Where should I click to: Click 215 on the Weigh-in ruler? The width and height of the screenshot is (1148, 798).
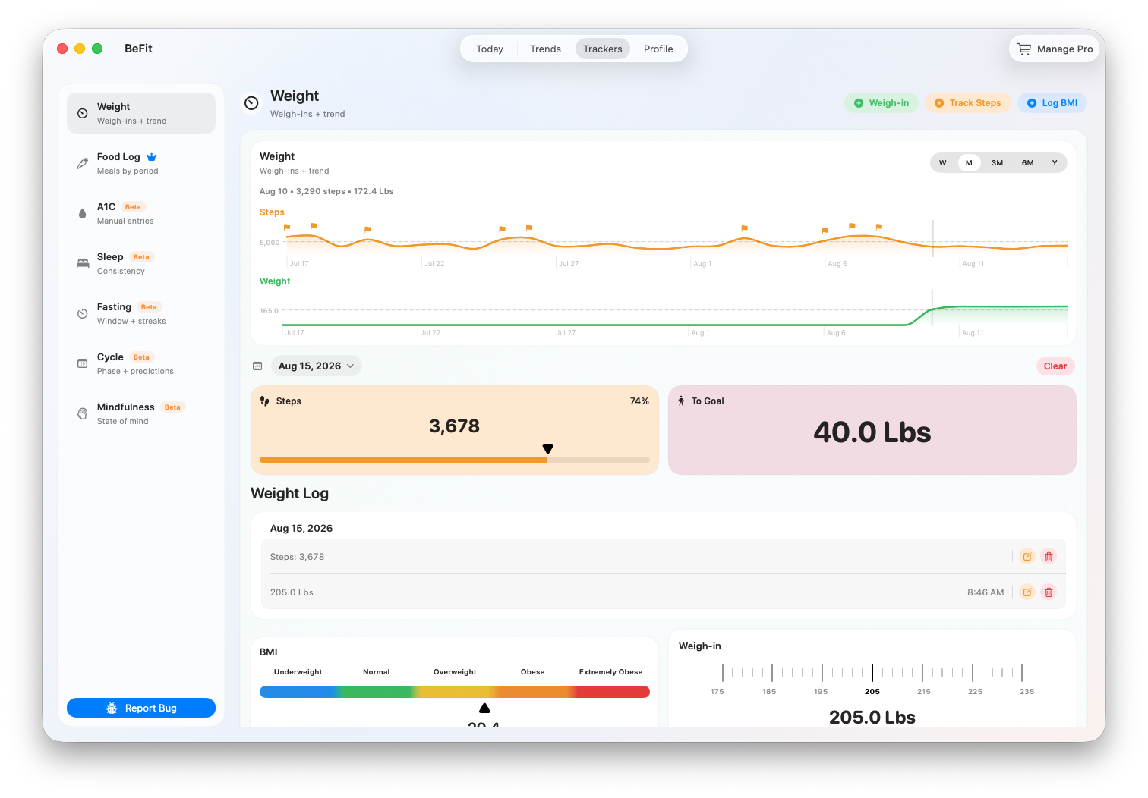(924, 692)
